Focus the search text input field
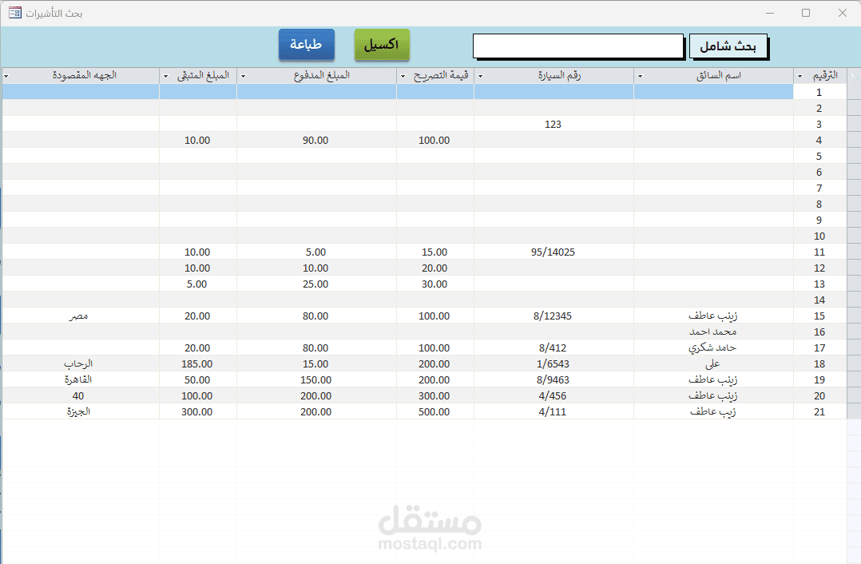 tap(578, 46)
